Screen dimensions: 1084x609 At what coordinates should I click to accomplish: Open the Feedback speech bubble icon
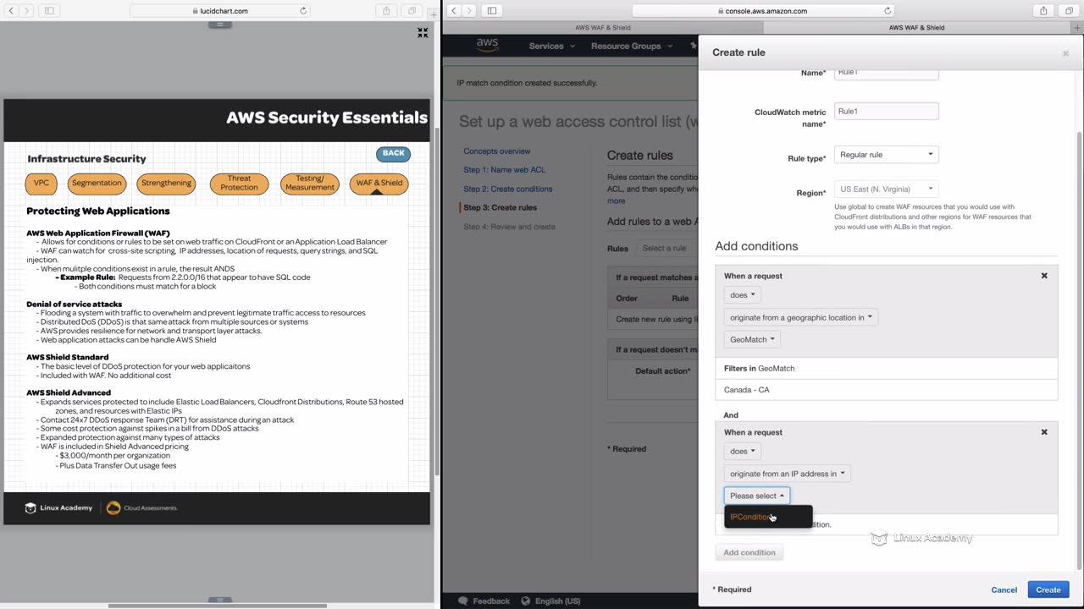[x=462, y=601]
